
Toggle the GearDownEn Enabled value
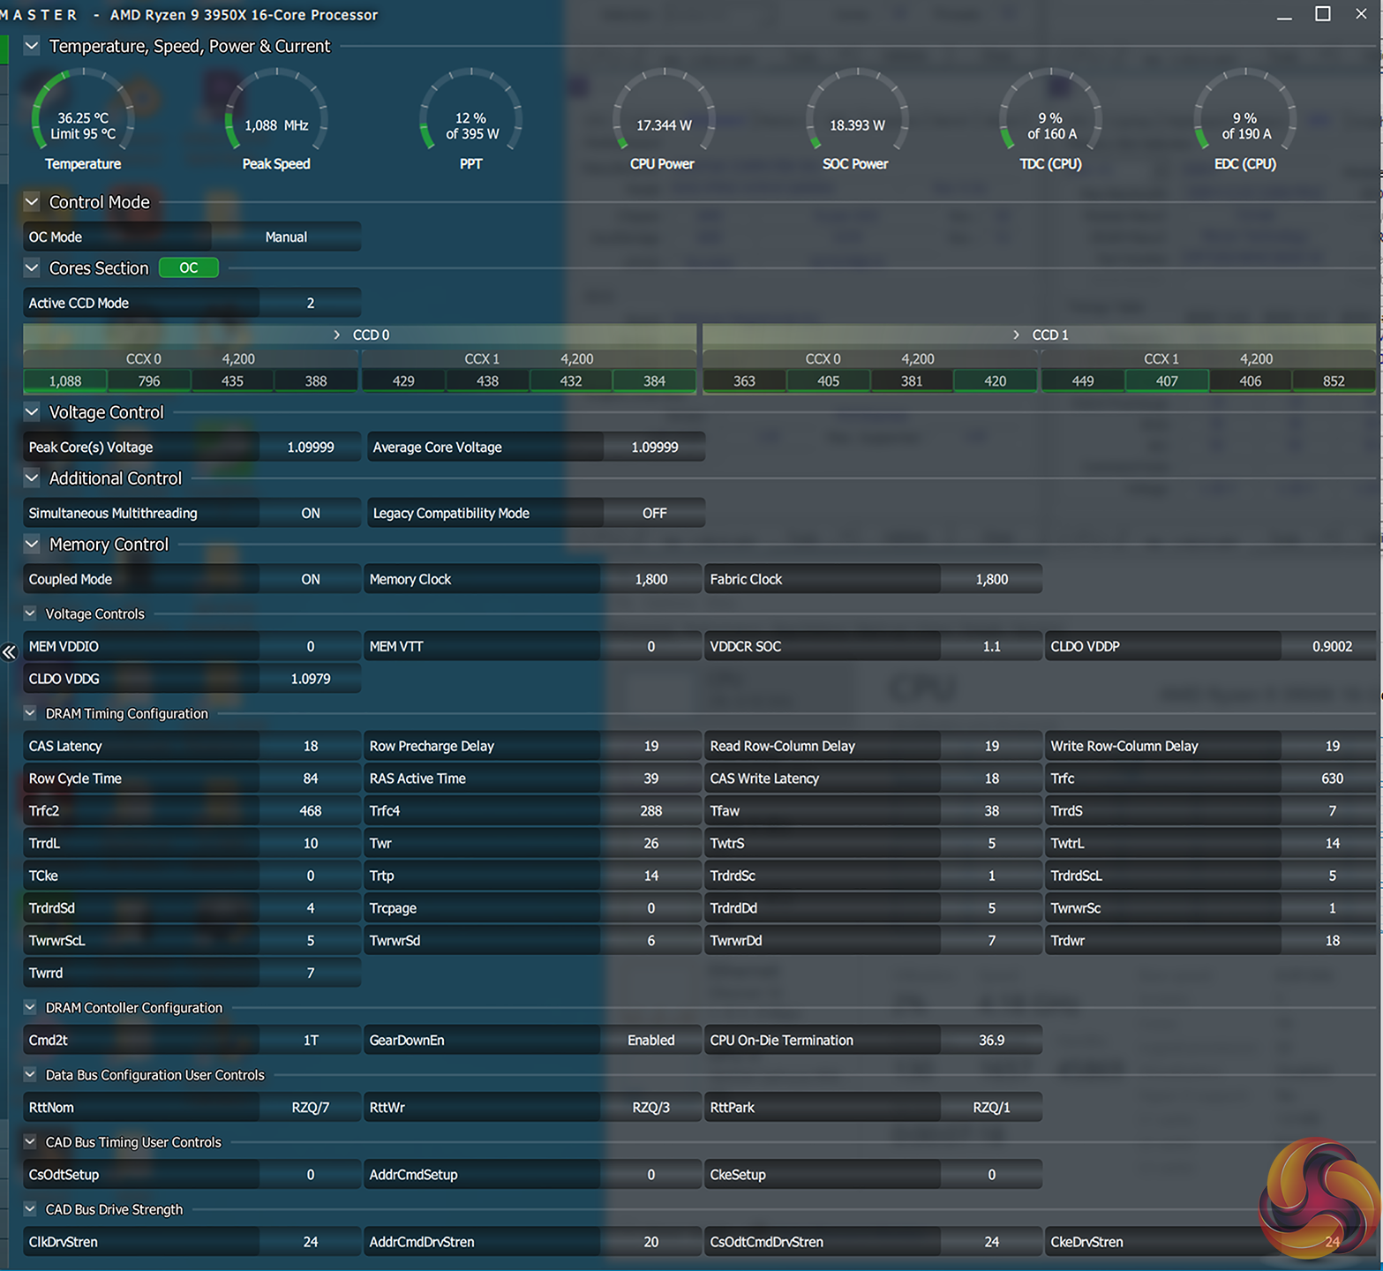click(x=651, y=1040)
